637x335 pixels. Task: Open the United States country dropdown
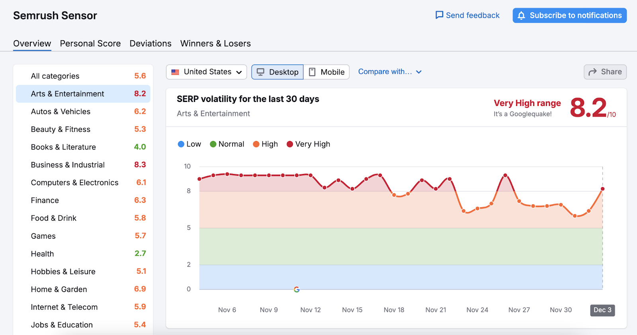click(206, 72)
